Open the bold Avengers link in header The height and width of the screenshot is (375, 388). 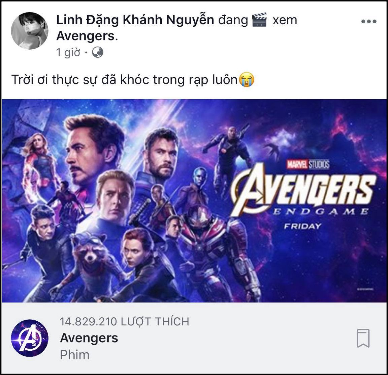click(85, 36)
